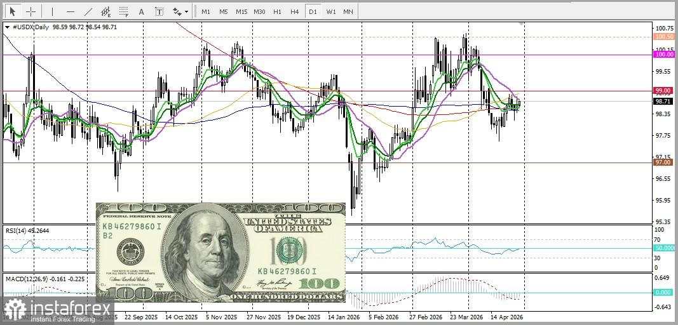Click the 97.75 price scale value

(664, 136)
